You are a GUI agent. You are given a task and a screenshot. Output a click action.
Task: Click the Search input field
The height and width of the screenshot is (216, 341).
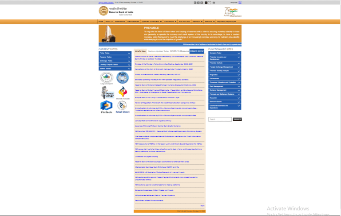click(x=220, y=119)
